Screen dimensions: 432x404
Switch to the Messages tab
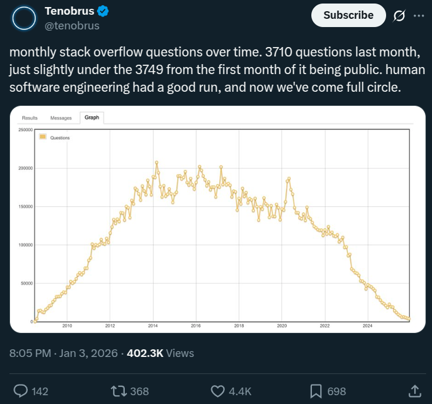[x=61, y=118]
